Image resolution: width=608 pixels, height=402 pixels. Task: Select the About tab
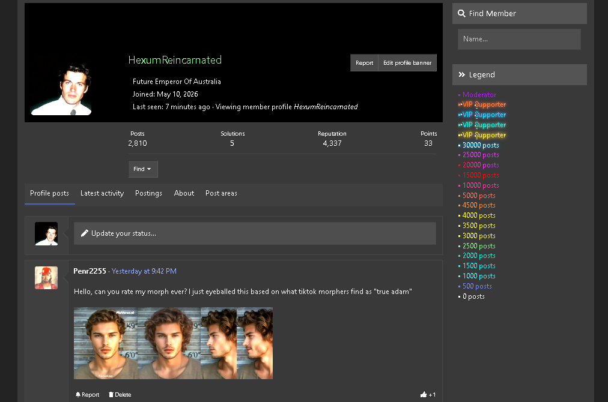(184, 193)
